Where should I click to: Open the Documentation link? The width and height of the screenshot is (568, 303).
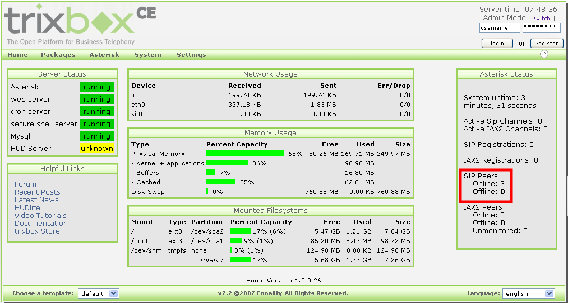pyautogui.click(x=41, y=223)
